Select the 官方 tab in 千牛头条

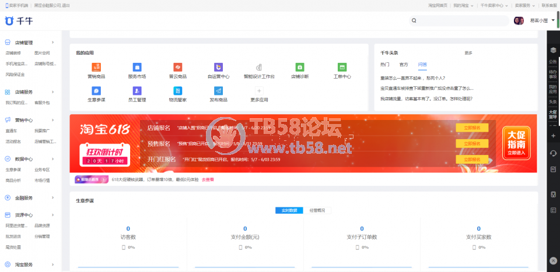(x=404, y=64)
